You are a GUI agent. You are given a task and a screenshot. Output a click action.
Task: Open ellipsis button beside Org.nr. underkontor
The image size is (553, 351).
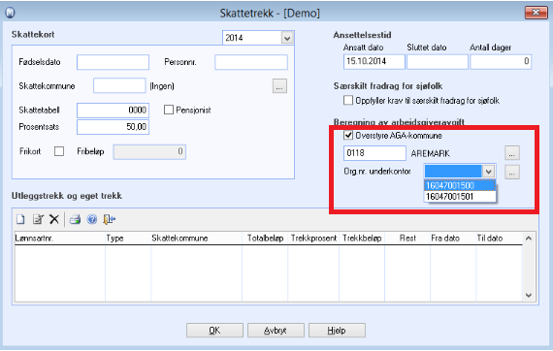(x=511, y=172)
